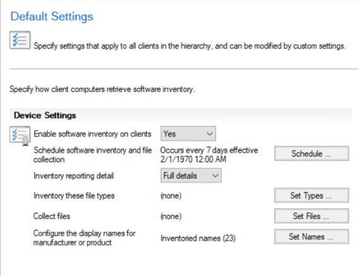Click the Inventoried names (23) value
This screenshot has height=276, width=361.
pyautogui.click(x=198, y=238)
